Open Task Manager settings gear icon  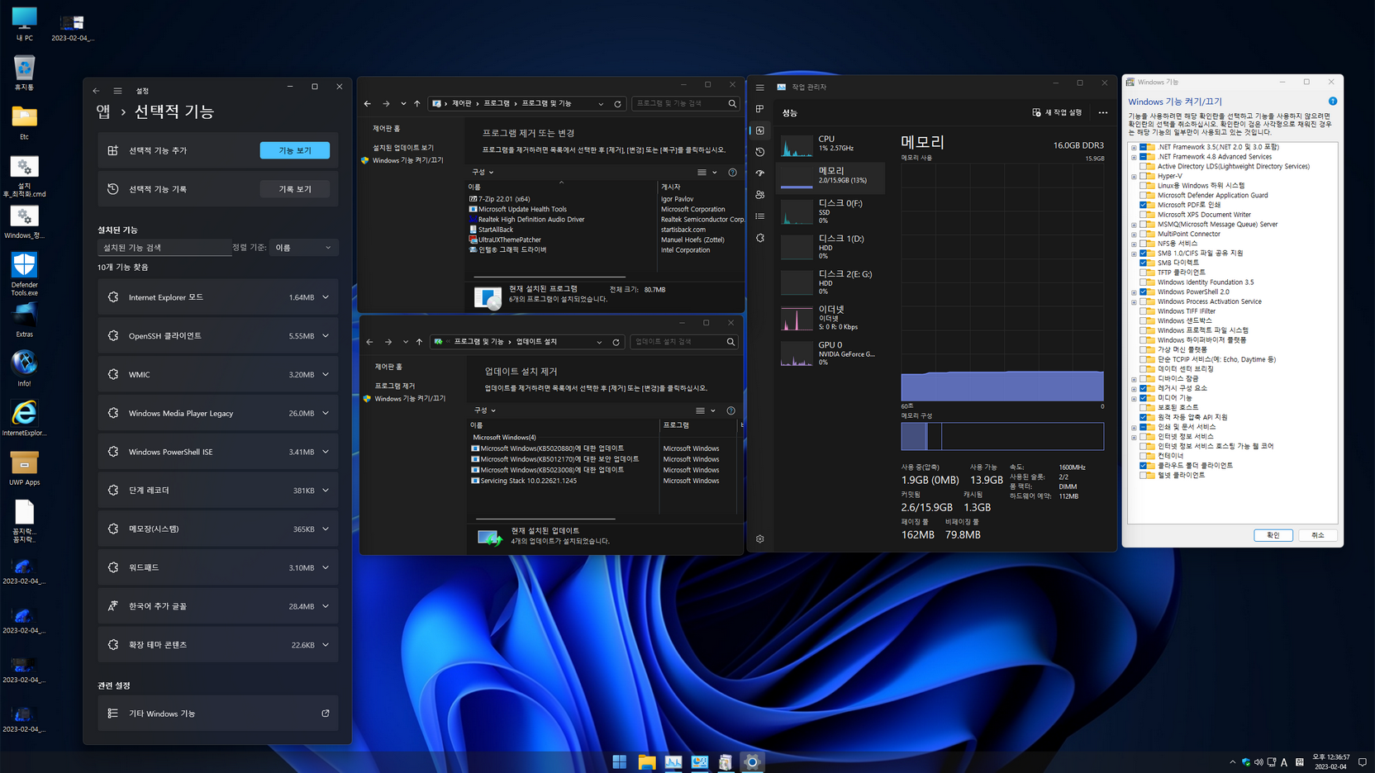pos(760,539)
